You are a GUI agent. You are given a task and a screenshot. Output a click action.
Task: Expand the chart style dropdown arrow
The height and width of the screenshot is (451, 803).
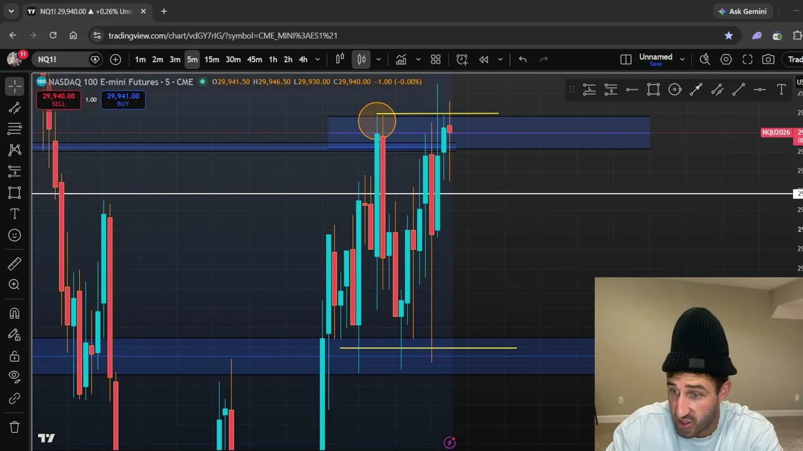[378, 60]
